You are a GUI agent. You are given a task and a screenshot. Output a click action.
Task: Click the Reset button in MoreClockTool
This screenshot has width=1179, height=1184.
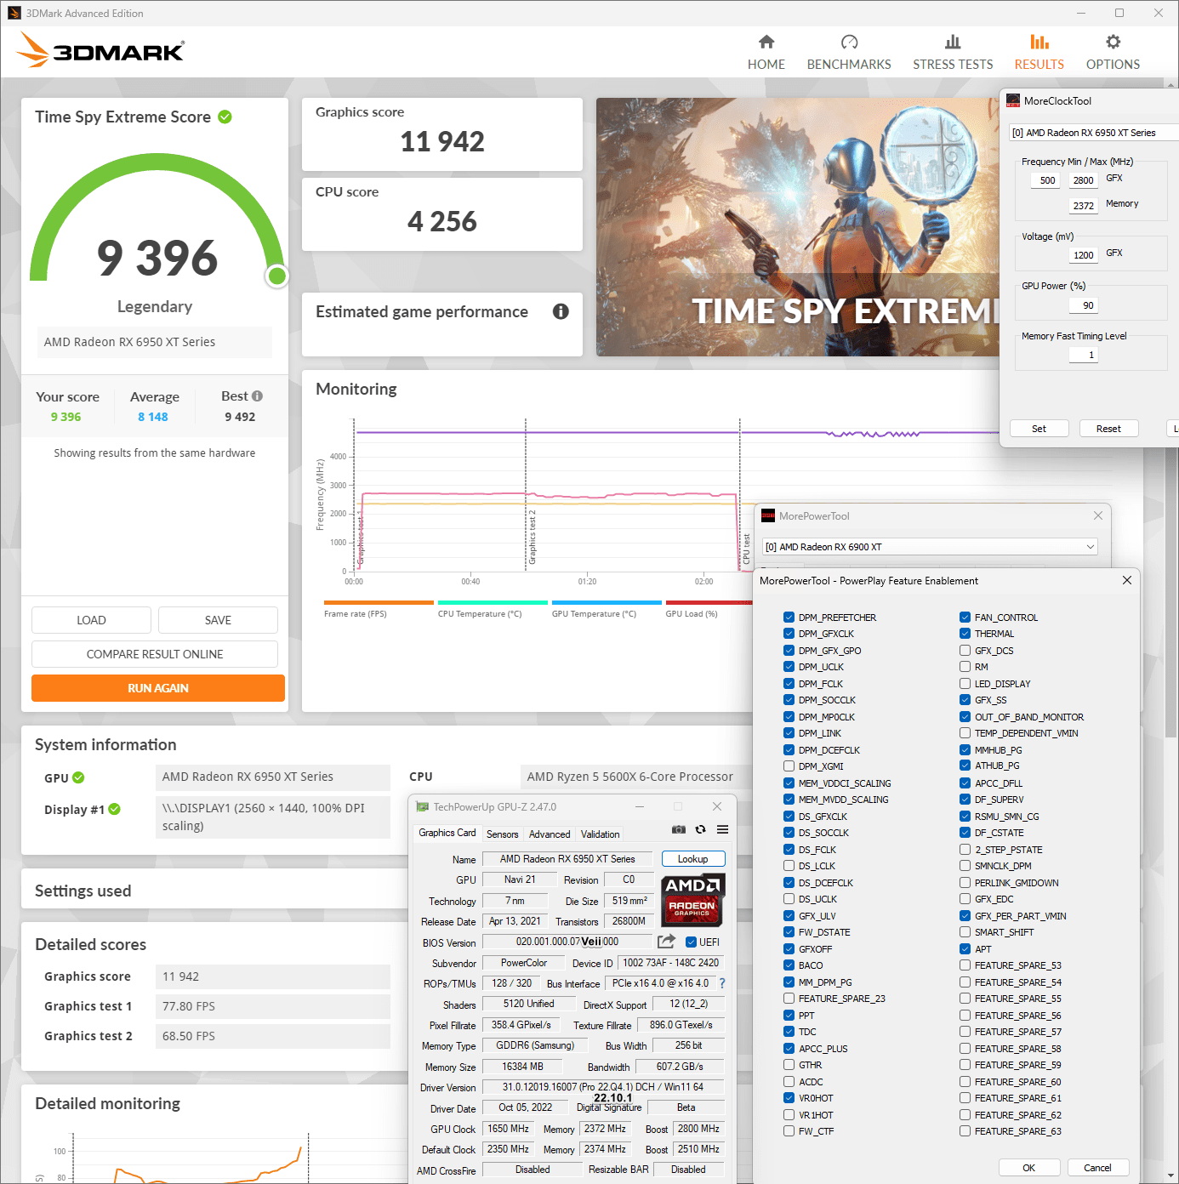(x=1108, y=429)
